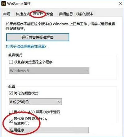Uncheck 简化的颜色模式 checkbox
Viewport: 124px width, 137px height.
(x=11, y=93)
